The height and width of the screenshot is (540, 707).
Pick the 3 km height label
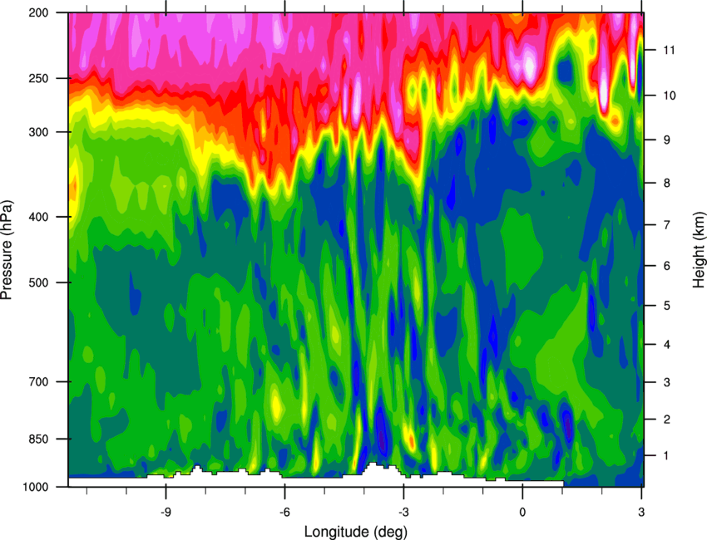coord(666,382)
